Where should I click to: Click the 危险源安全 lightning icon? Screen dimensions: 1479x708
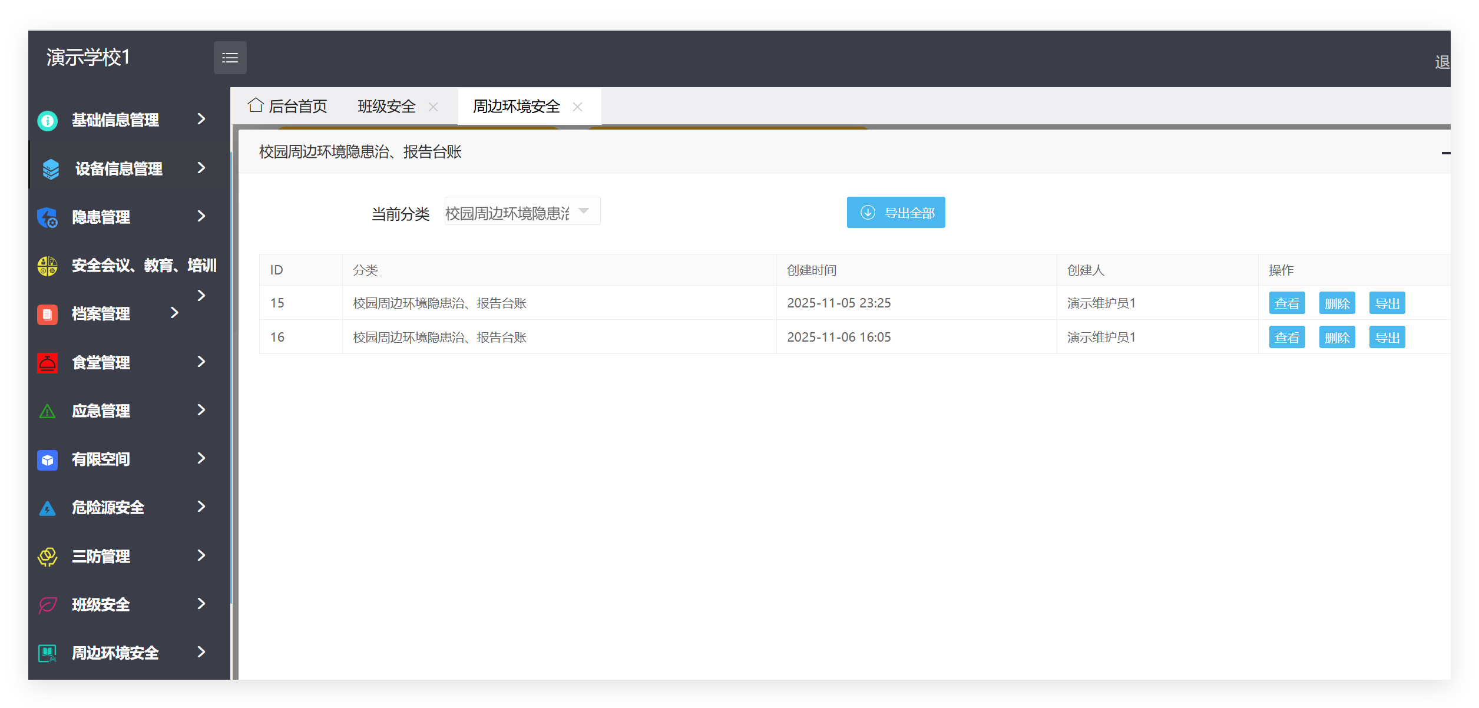click(x=47, y=508)
